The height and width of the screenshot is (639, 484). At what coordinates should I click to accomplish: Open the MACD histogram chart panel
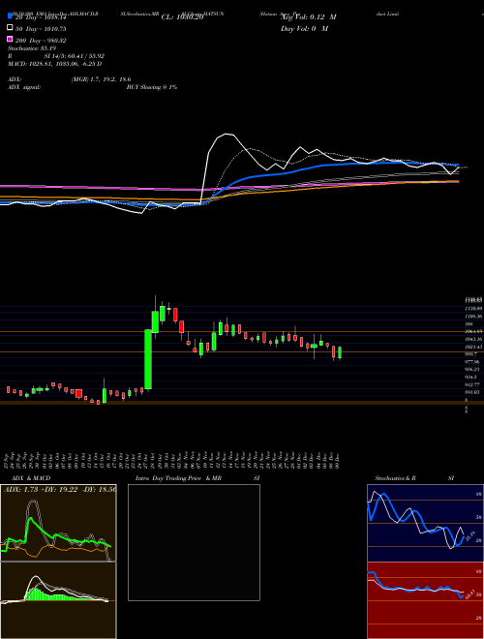click(x=58, y=600)
